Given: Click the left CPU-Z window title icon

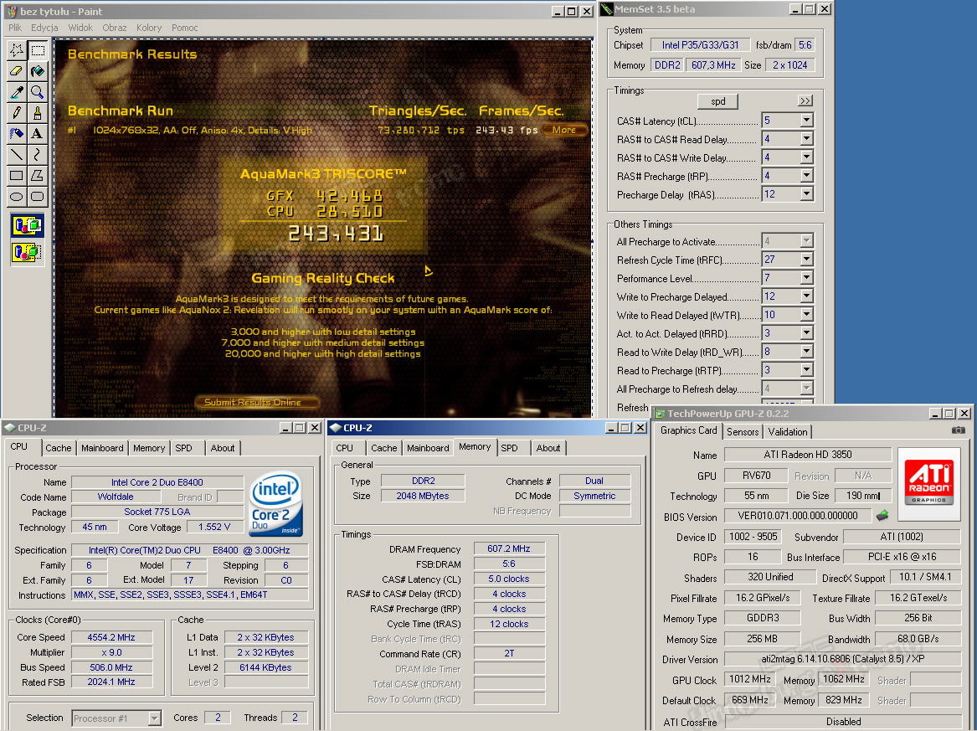Looking at the screenshot, I should 9,428.
